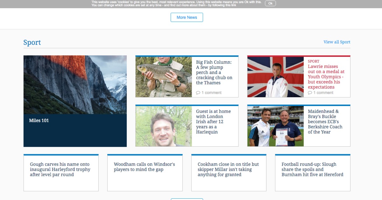The height and width of the screenshot is (200, 382).
Task: Click the comment bubble icon under Big Fish Column
Action: pos(198,93)
